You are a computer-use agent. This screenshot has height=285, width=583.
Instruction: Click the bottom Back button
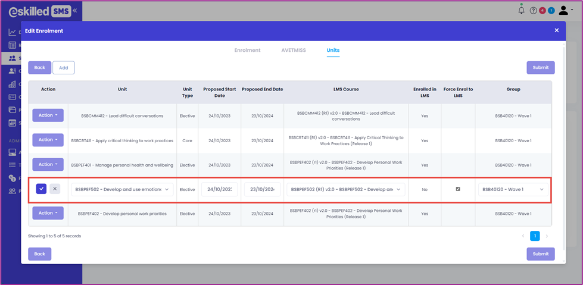(40, 254)
